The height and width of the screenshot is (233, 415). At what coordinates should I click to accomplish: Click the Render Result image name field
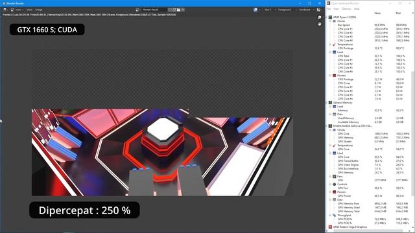click(154, 10)
